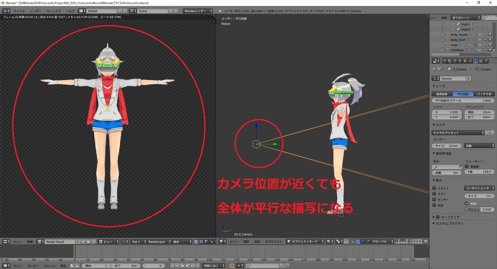Open the オブジェクトモード dropdown
The image size is (497, 269).
(305, 241)
